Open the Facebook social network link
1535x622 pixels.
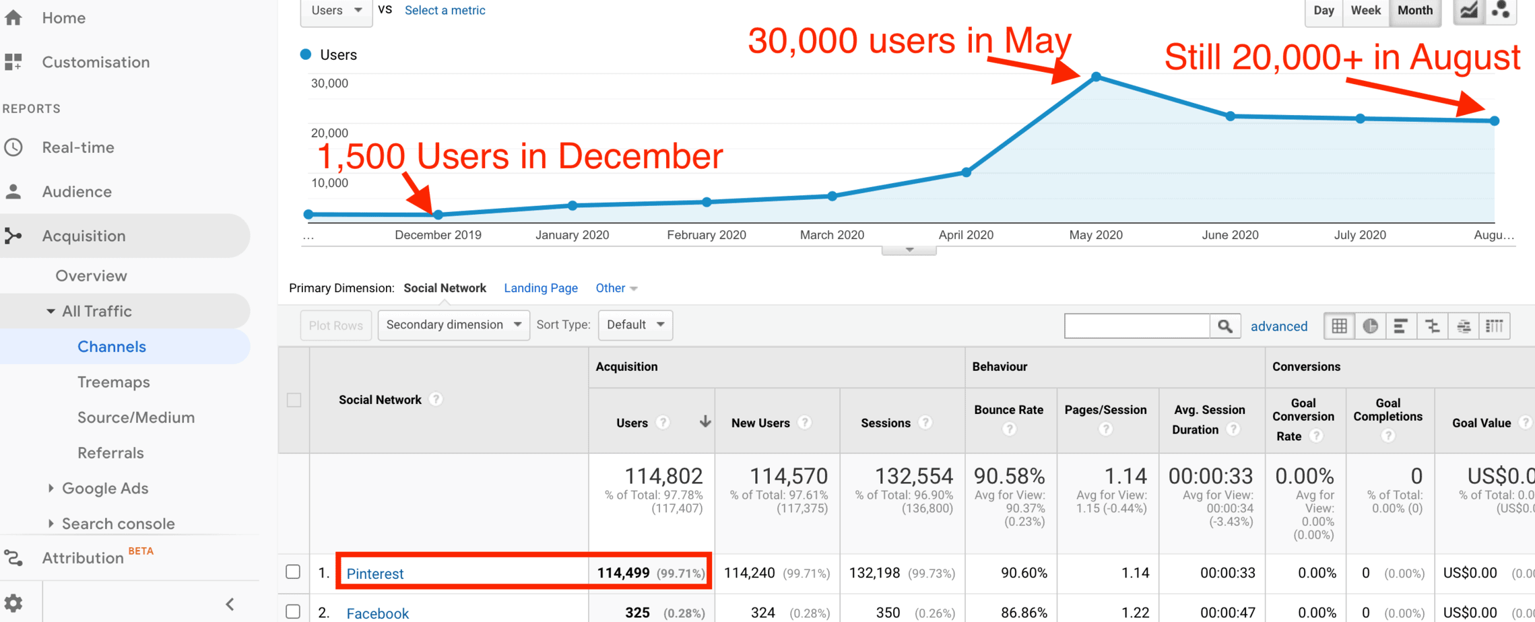(377, 613)
